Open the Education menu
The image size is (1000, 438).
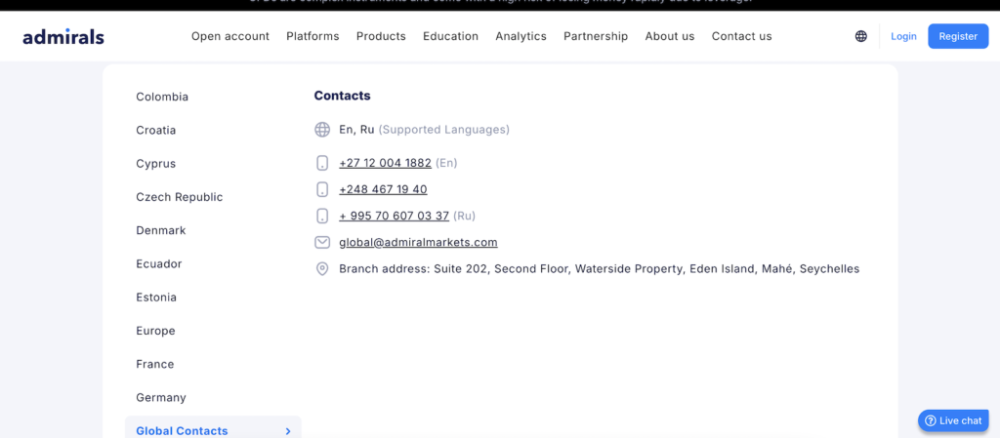coord(450,36)
